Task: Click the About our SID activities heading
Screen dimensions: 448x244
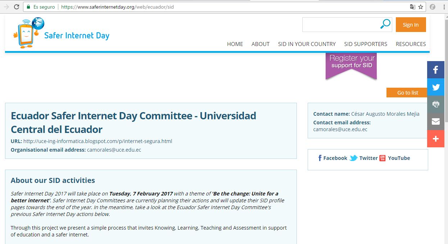Action: click(53, 180)
